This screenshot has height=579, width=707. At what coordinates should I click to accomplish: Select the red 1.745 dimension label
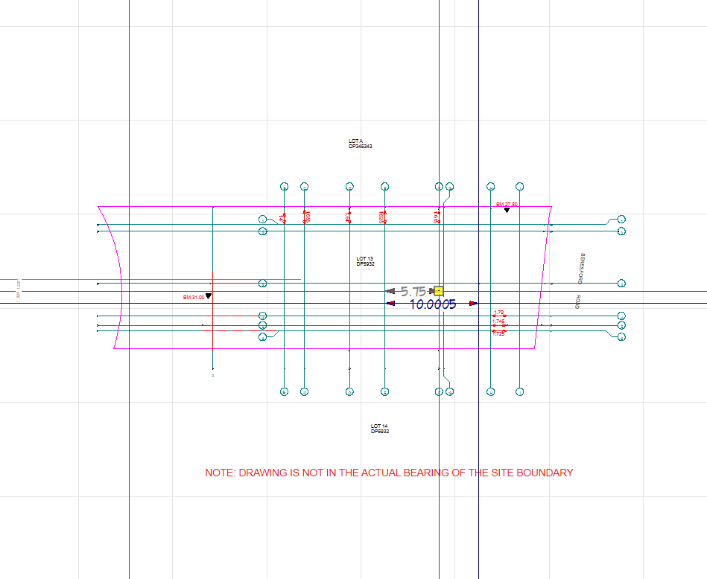(x=498, y=322)
